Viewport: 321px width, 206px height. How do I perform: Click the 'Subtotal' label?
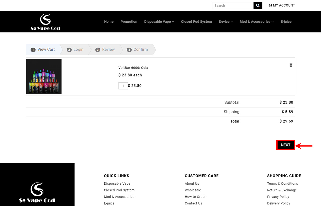tap(232, 102)
